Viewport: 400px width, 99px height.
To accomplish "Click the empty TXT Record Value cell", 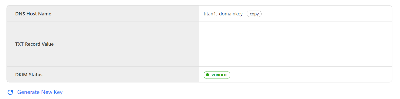I will point(296,44).
